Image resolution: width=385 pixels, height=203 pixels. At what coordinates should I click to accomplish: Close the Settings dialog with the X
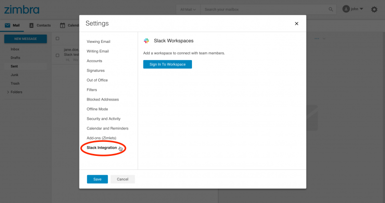click(x=296, y=24)
